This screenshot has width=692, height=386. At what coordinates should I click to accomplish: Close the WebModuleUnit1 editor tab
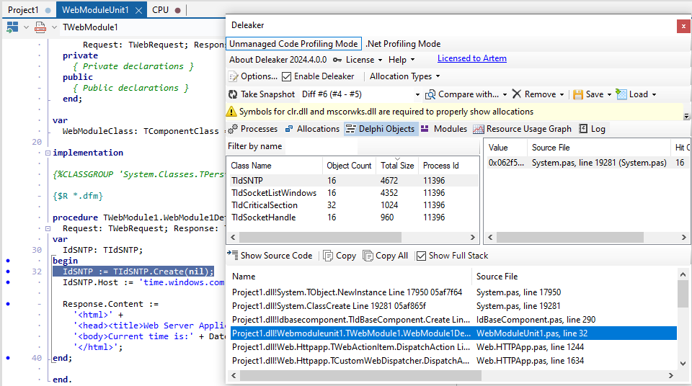(138, 10)
